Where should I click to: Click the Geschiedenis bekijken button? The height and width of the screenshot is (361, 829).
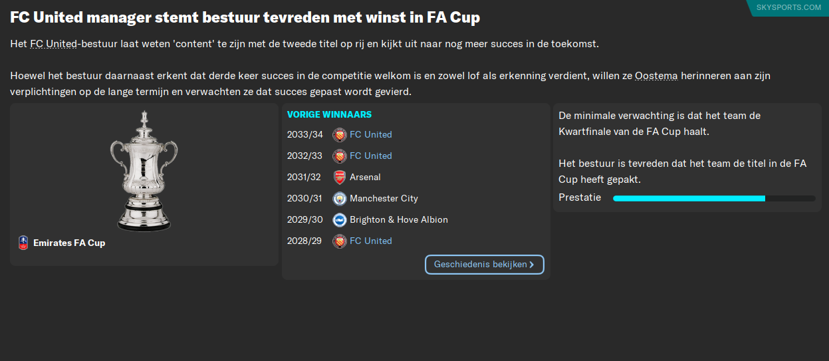(x=481, y=265)
